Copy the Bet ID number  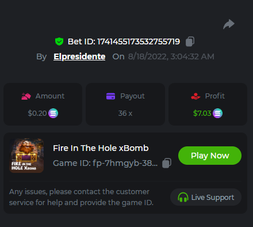[190, 41]
